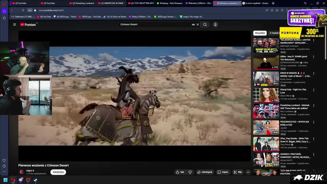Switch to the Kickaway - Kick Giveaway tab
The image size is (327, 184).
[x=170, y=3]
